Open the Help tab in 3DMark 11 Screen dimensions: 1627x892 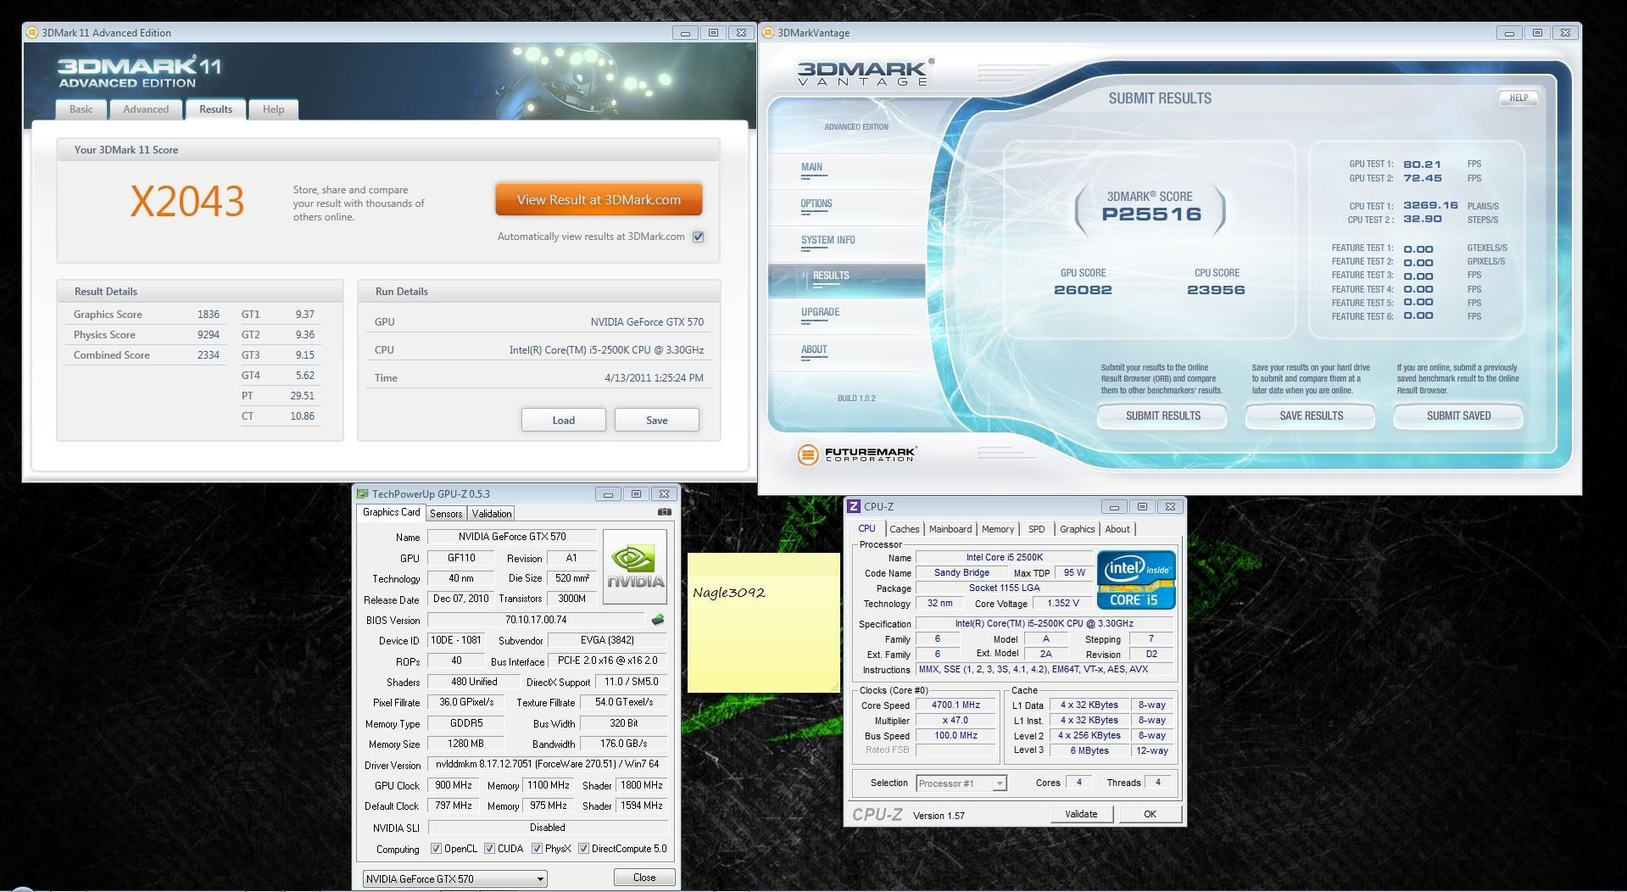click(x=273, y=109)
